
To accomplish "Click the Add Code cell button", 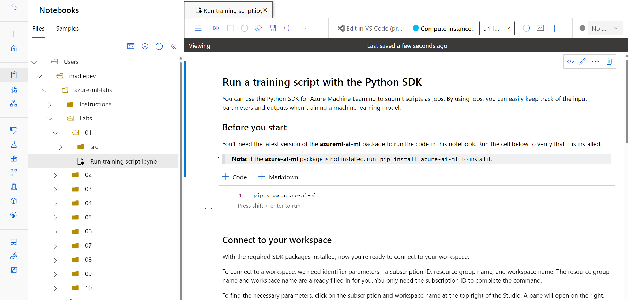I will click(235, 177).
